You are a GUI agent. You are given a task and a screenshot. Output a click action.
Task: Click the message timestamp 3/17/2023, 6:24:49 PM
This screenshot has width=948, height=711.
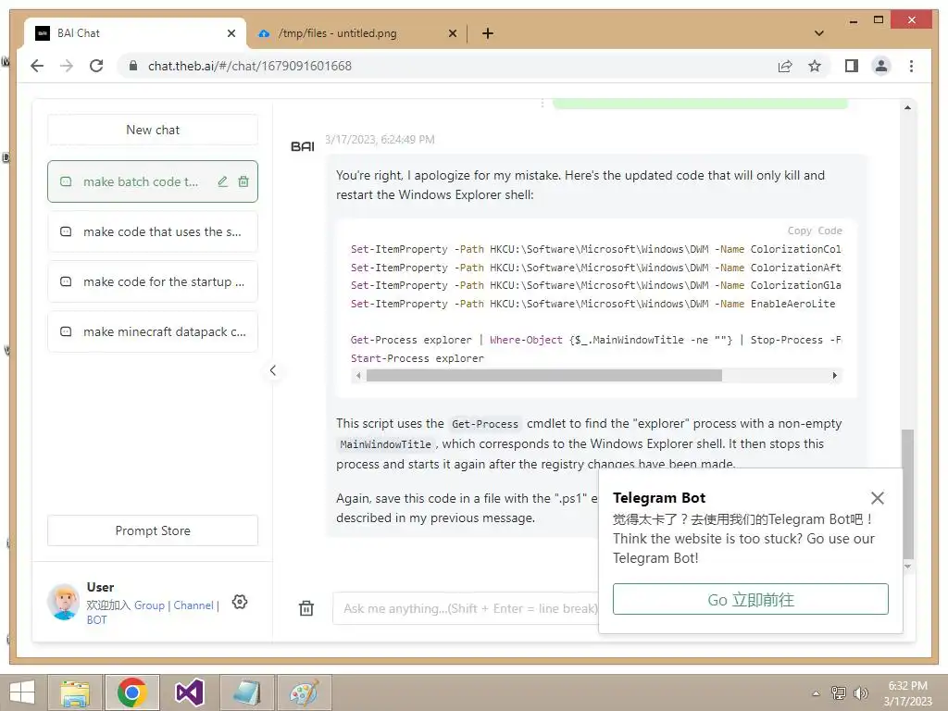[x=380, y=140]
